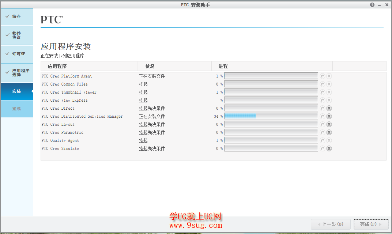Screen dimensions: 392x234
Task: Cancel the PTC Quality Agent install
Action: click(x=329, y=140)
